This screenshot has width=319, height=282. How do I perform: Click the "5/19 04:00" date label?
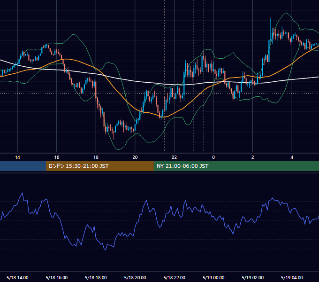tap(292, 277)
